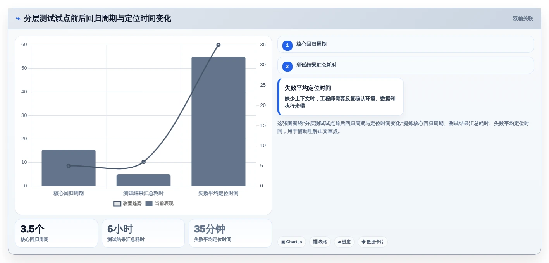Click the trend line point at value 35
Image resolution: width=549 pixels, height=263 pixels.
[x=218, y=45]
